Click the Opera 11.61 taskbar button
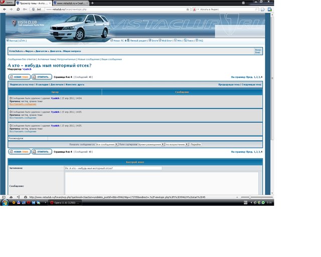The height and width of the screenshot is (257, 321). click(x=64, y=203)
